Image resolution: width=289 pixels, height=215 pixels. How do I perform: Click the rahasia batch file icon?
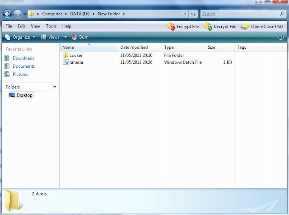65,62
